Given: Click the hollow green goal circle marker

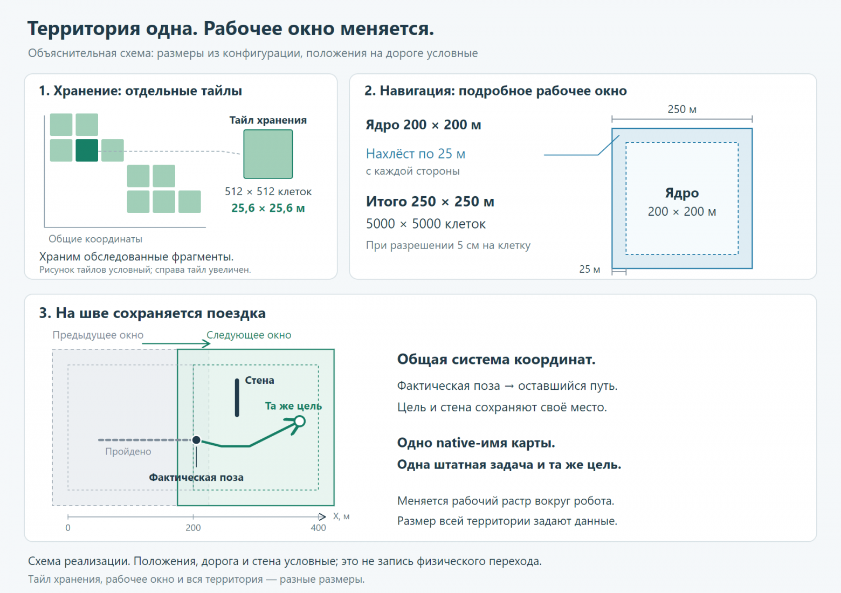Looking at the screenshot, I should point(300,421).
